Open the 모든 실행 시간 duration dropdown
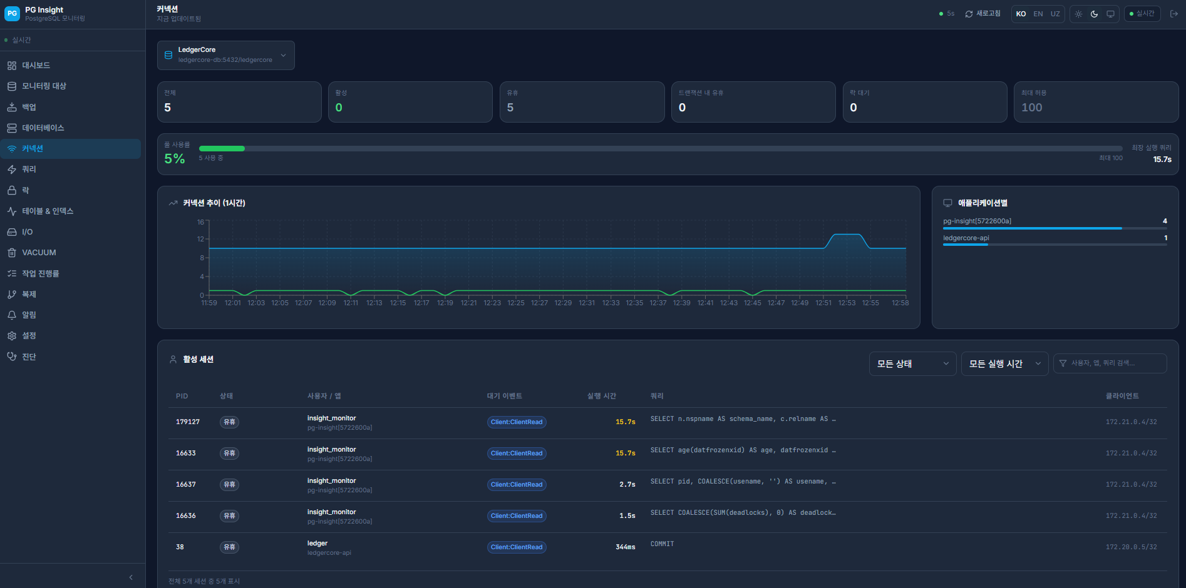 [x=1004, y=363]
